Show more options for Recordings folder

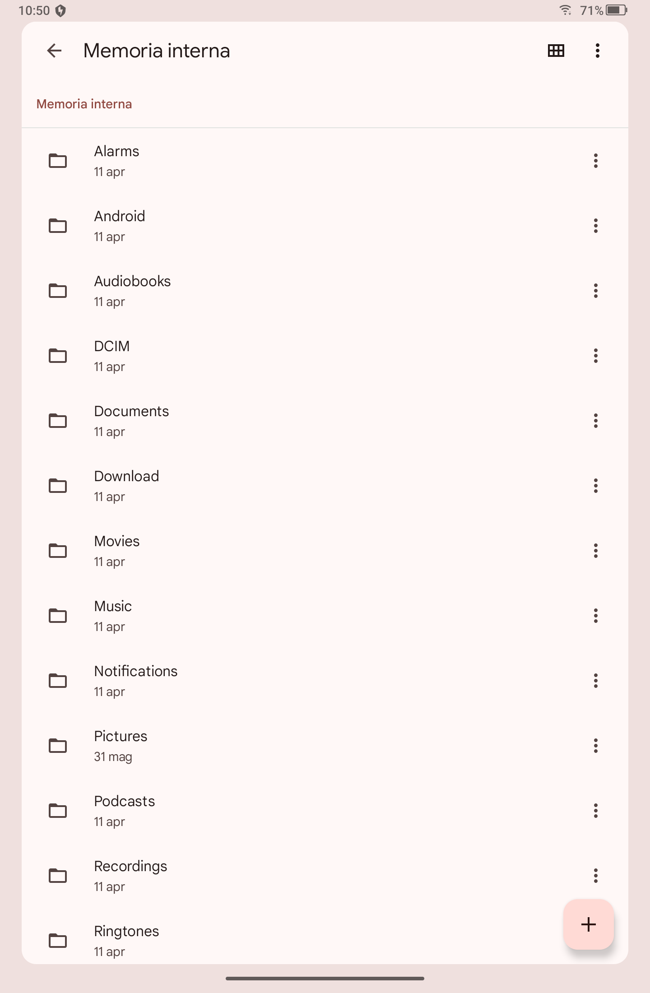596,876
